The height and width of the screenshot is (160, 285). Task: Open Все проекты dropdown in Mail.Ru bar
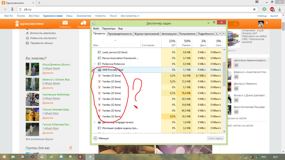(130, 16)
